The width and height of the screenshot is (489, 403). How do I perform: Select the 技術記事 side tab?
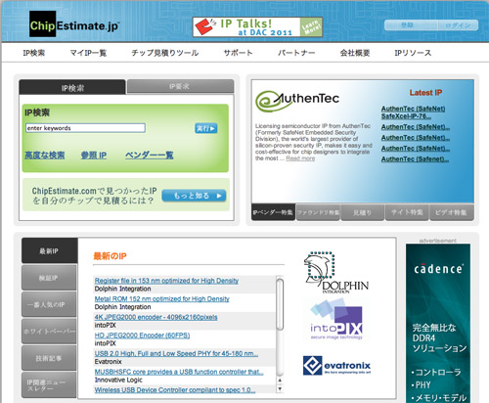click(49, 358)
